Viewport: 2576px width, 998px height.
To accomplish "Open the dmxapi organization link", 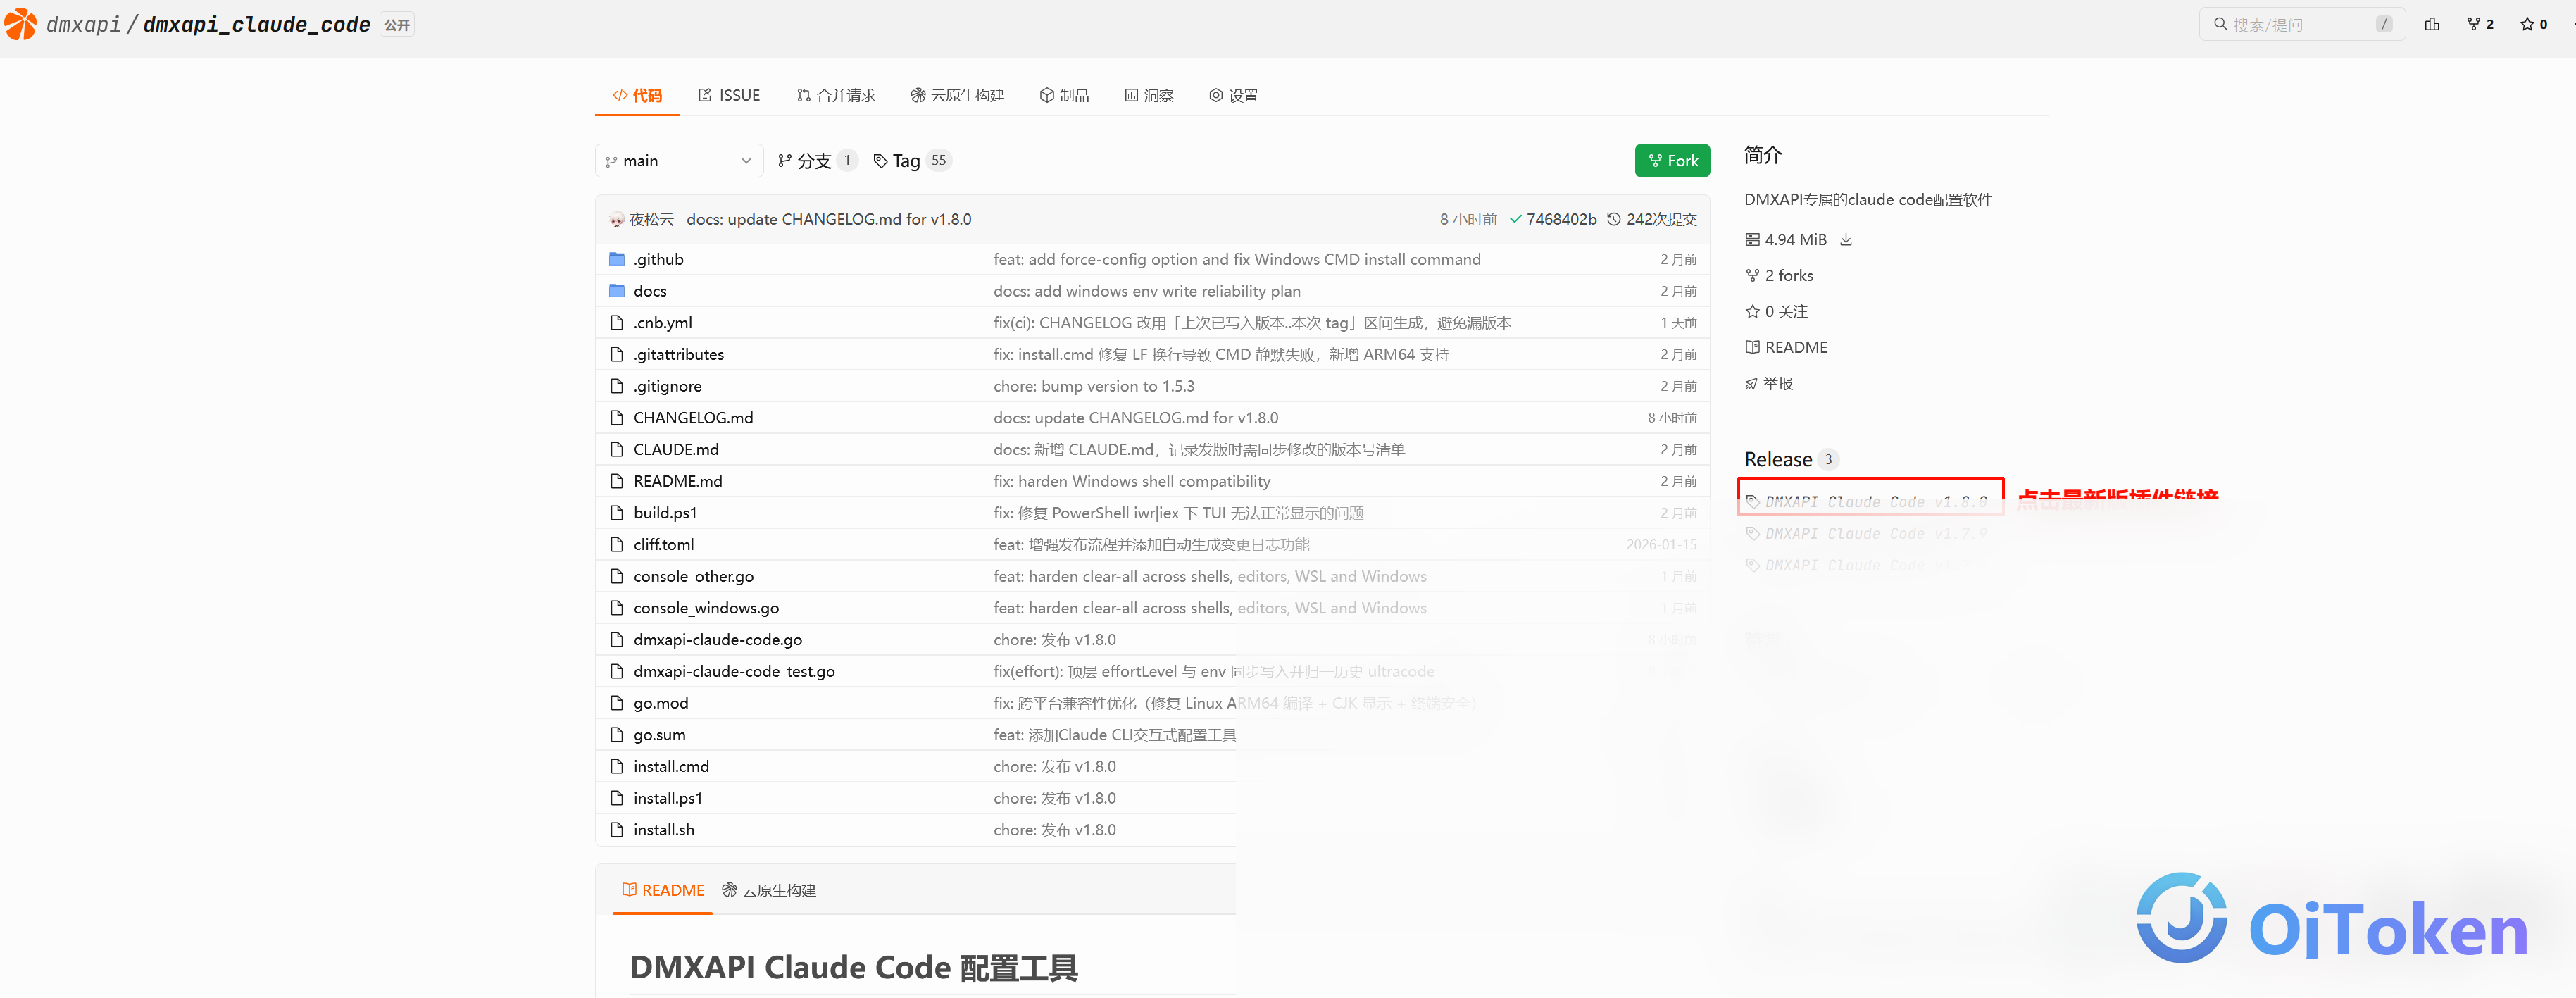I will (x=83, y=24).
